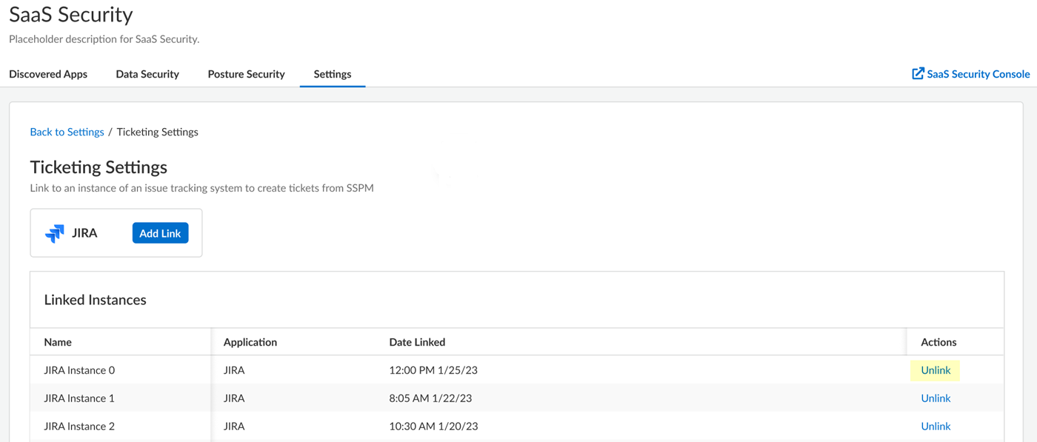Click the Back to Settings breadcrumb
1037x442 pixels.
click(x=67, y=132)
